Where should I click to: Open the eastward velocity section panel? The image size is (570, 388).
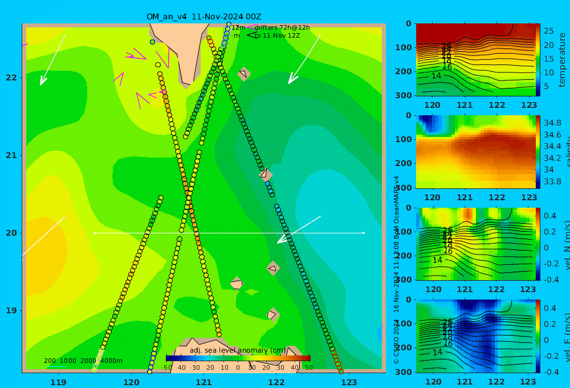(x=475, y=336)
